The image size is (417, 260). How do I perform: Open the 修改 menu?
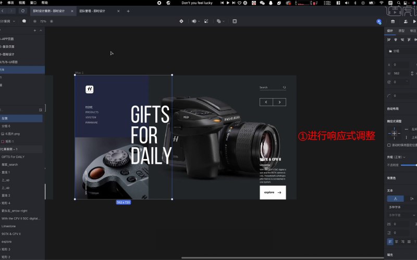[10, 3]
